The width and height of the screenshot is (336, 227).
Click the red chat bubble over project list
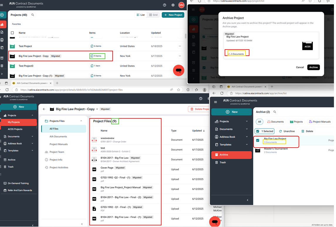[x=178, y=70]
